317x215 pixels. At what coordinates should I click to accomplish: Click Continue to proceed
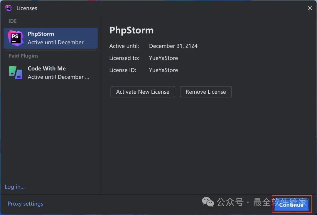click(291, 205)
